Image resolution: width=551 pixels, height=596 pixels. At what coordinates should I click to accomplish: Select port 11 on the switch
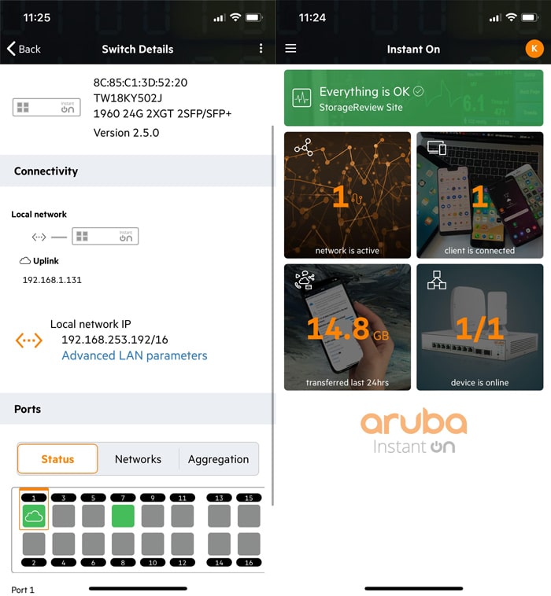pyautogui.click(x=183, y=516)
